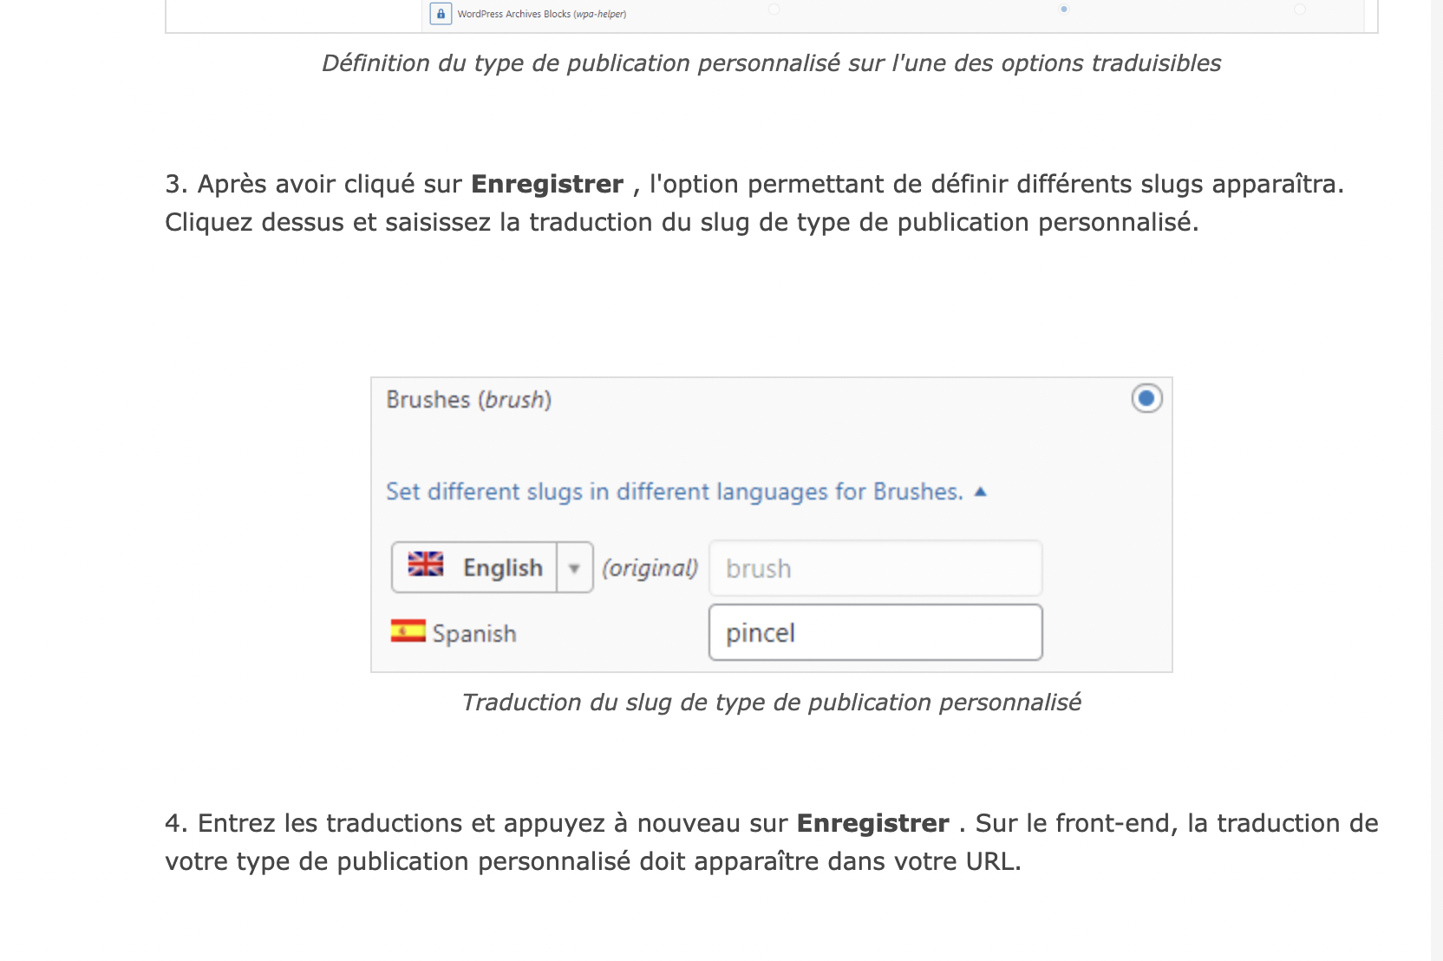Click the bold 'Enregistrer' in step 3
Image resolution: width=1443 pixels, height=961 pixels.
546,184
